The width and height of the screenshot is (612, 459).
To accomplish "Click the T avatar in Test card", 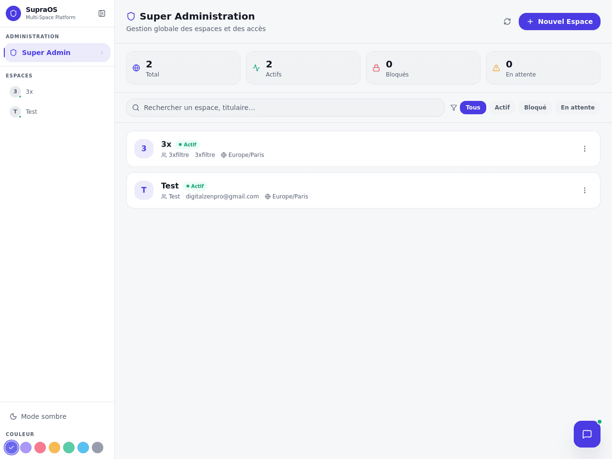I will 144,190.
